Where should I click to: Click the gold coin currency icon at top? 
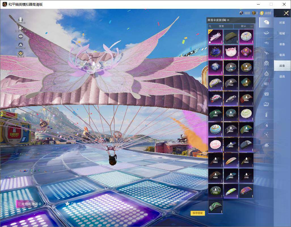tap(262, 13)
